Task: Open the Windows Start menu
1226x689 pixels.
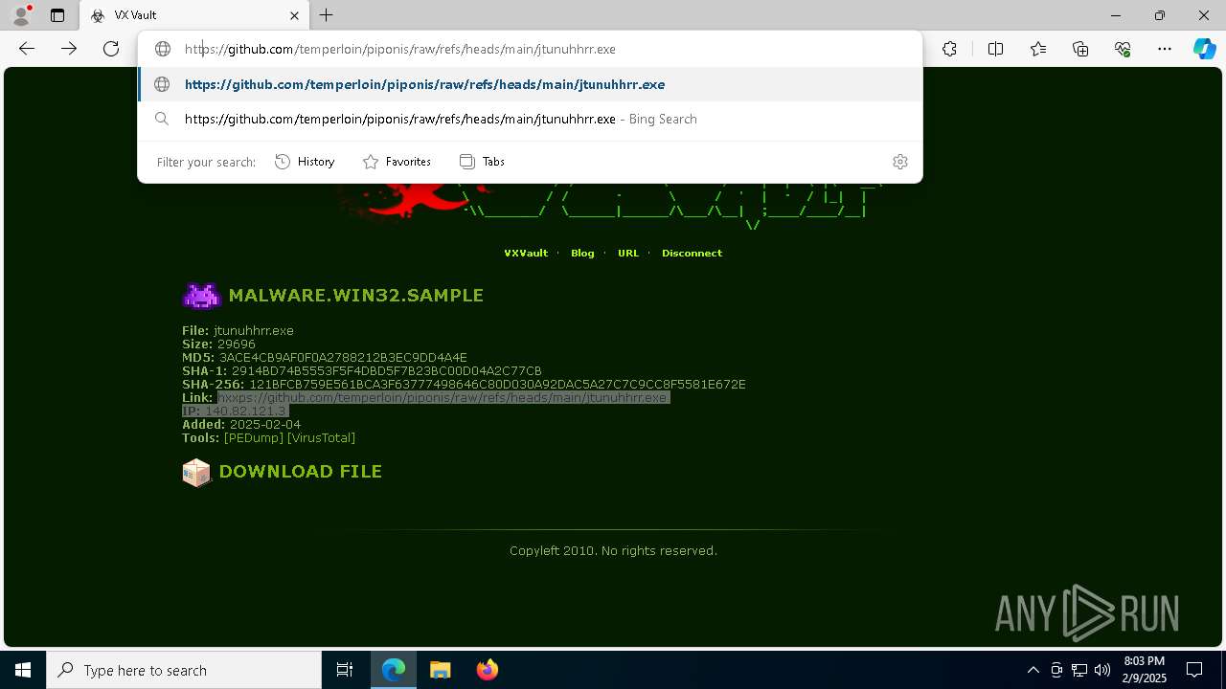Action: click(23, 670)
